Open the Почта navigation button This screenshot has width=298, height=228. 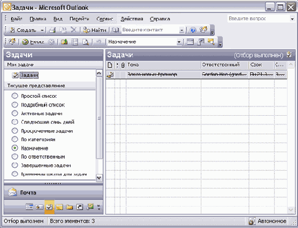coord(53,192)
